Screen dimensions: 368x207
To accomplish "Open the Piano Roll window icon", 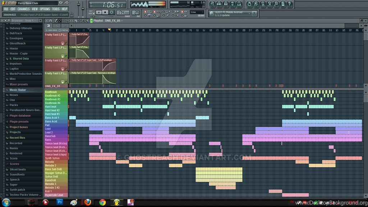I will (x=226, y=4).
